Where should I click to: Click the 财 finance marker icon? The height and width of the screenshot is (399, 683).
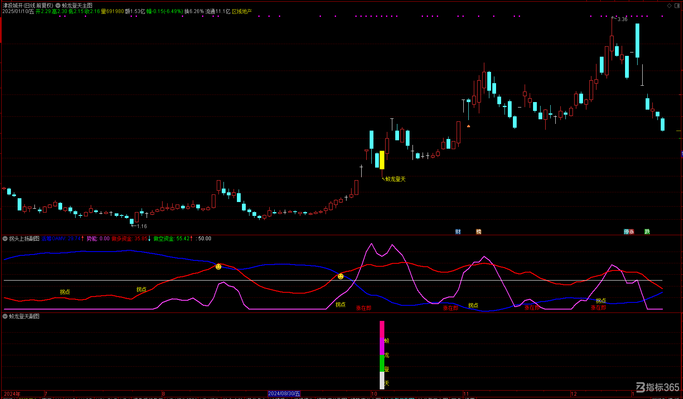[458, 232]
